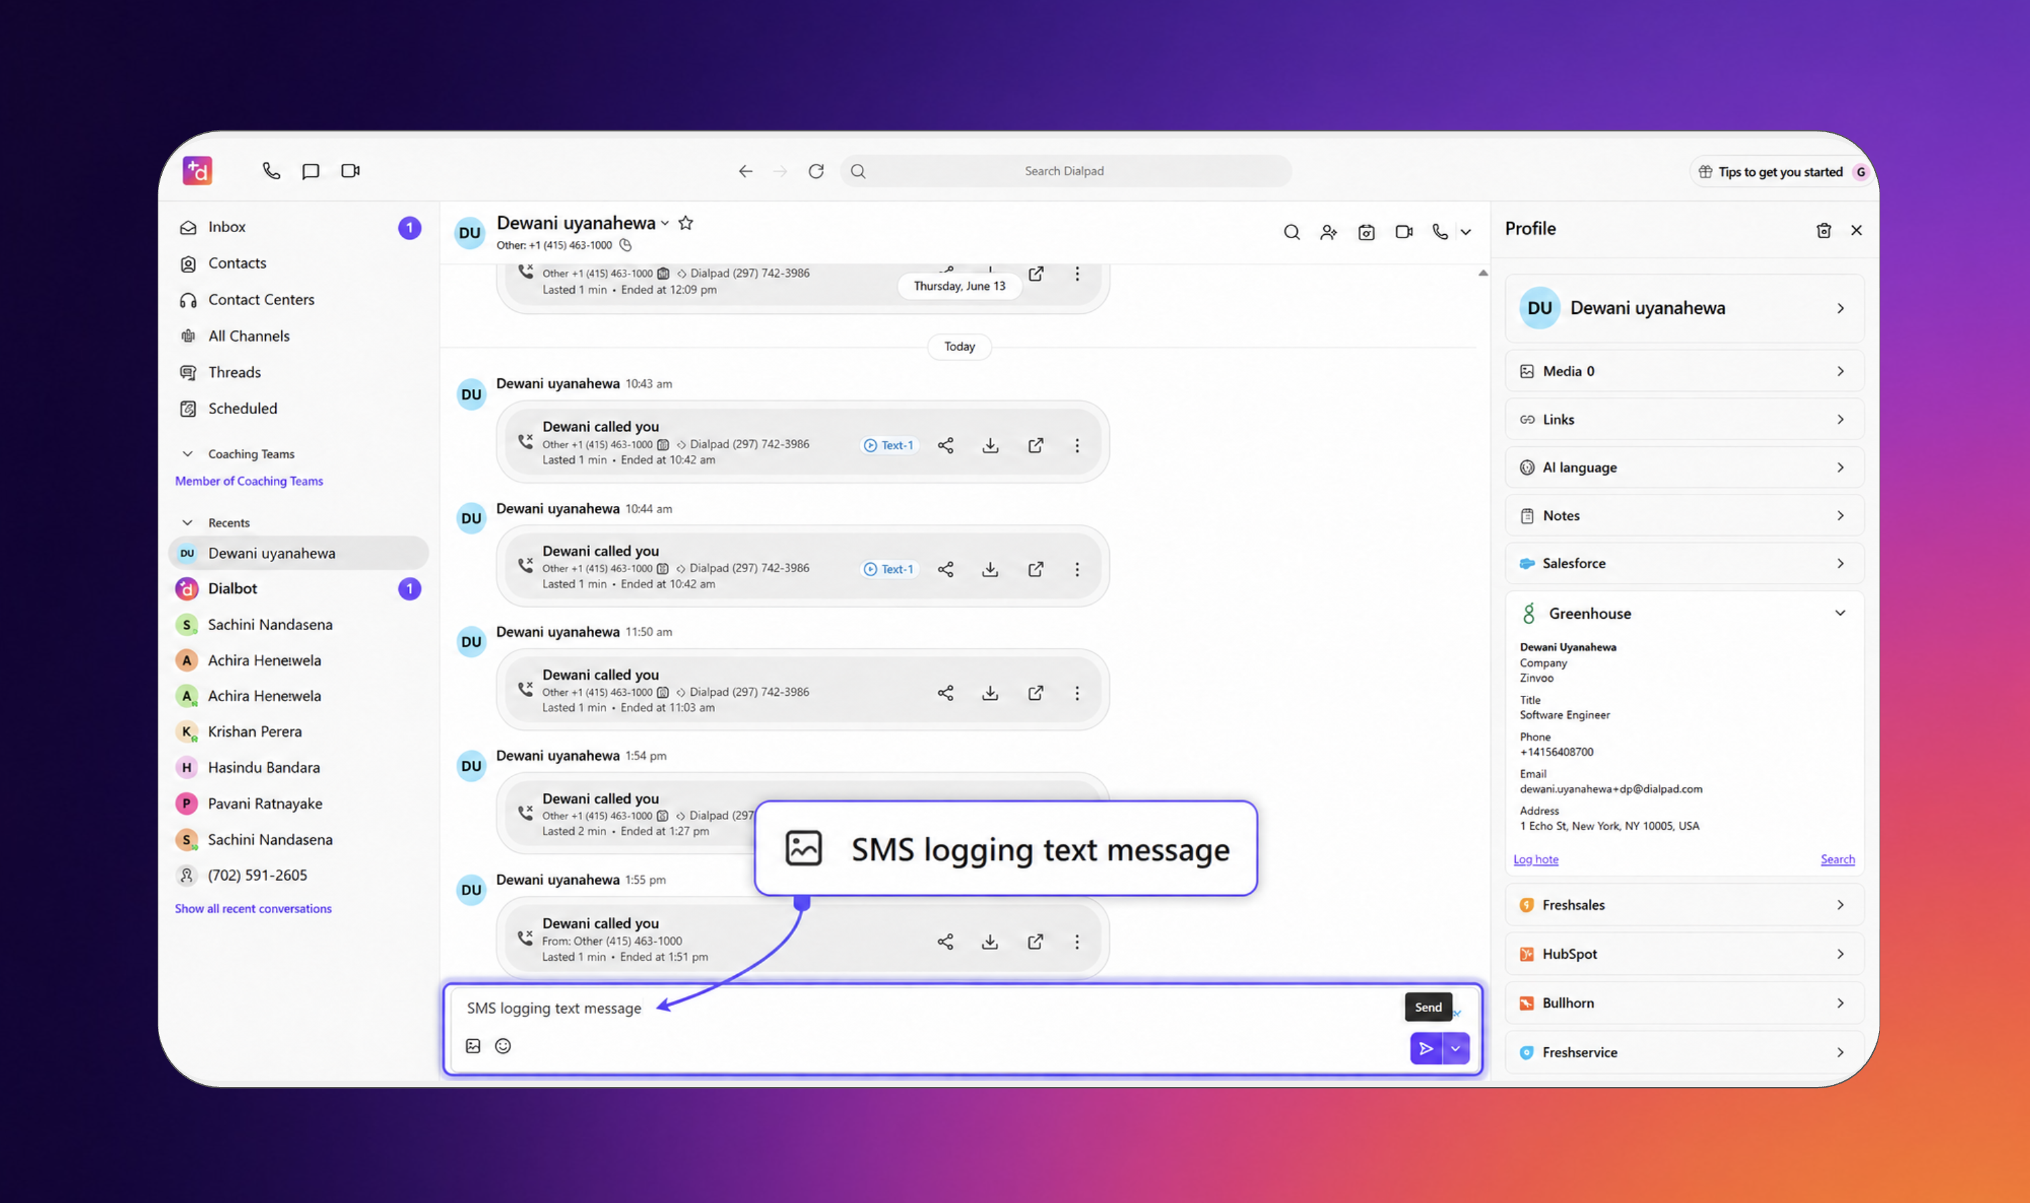The height and width of the screenshot is (1203, 2030).
Task: Open more options for 1:55 pm call
Action: point(1077,941)
